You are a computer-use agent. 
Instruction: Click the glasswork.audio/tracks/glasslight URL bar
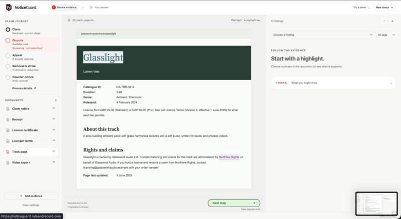click(164, 34)
